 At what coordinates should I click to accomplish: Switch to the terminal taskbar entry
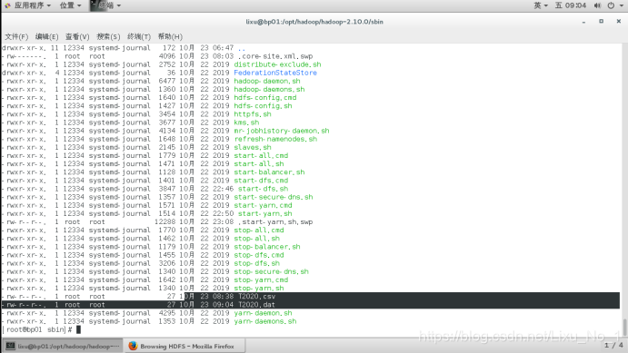click(x=63, y=347)
